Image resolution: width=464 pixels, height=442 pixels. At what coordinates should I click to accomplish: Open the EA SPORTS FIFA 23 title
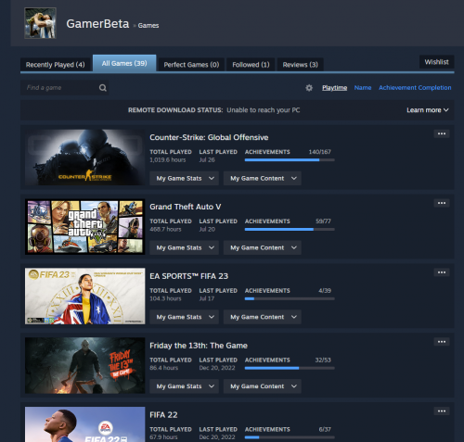tap(188, 276)
